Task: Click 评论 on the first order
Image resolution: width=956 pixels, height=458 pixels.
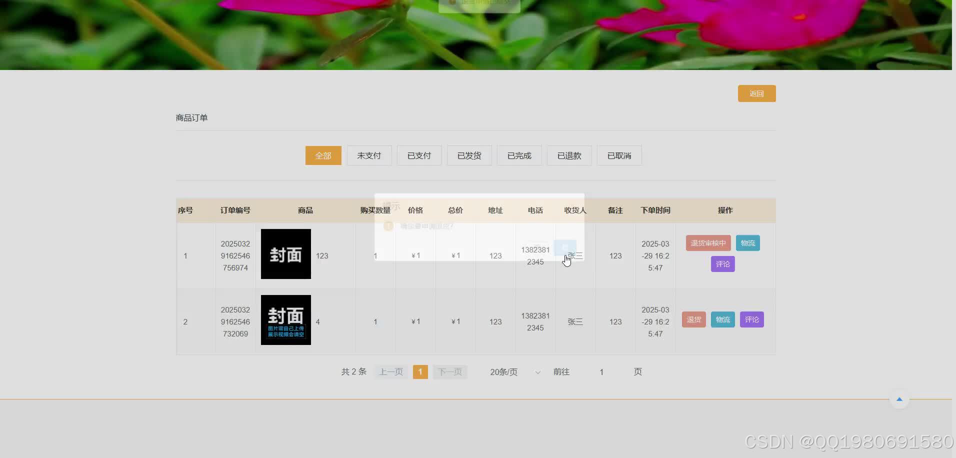Action: pos(722,263)
